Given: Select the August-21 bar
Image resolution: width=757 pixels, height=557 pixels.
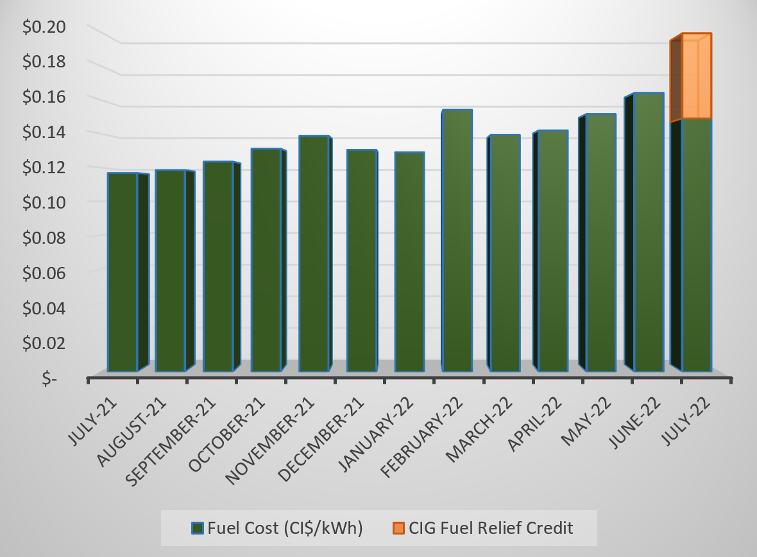Looking at the screenshot, I should click(x=170, y=271).
